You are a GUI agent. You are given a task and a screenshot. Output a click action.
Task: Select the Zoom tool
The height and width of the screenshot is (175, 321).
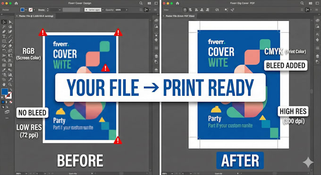click(10, 84)
